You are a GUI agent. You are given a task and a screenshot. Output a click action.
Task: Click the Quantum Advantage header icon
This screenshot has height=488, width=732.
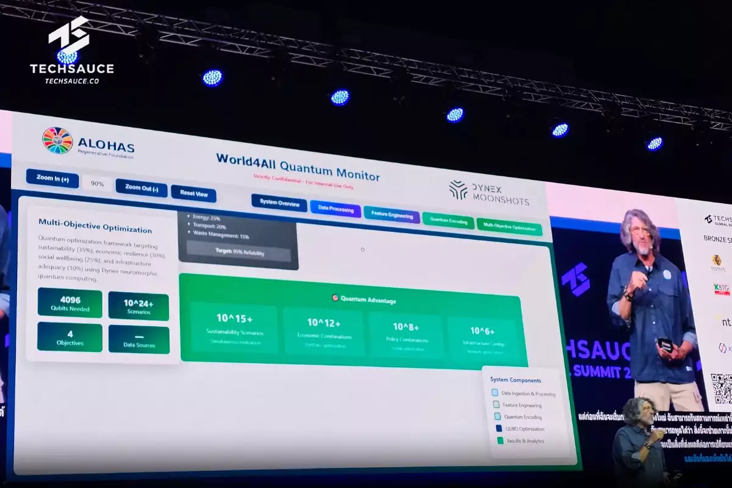pos(335,298)
